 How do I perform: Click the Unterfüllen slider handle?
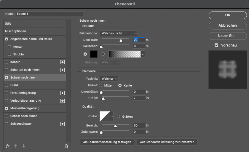point(101,92)
